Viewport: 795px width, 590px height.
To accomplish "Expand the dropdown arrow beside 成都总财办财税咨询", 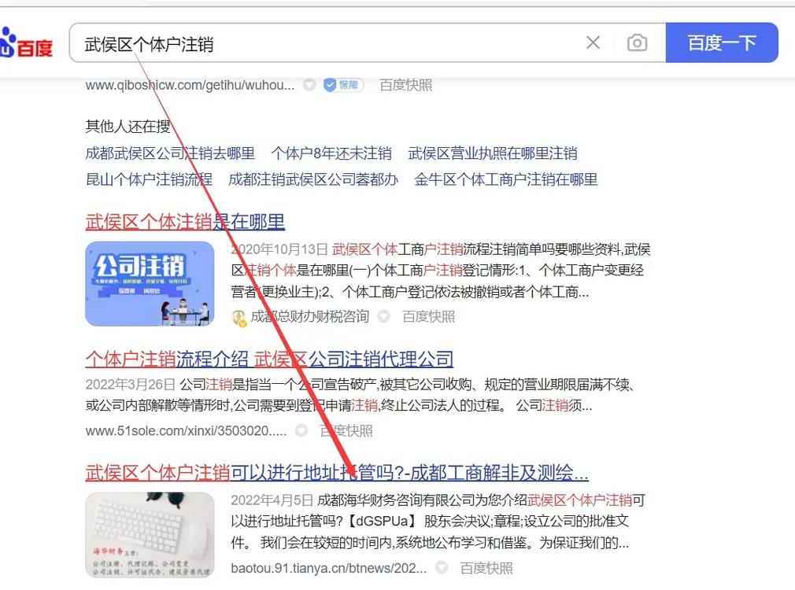I will tap(384, 317).
